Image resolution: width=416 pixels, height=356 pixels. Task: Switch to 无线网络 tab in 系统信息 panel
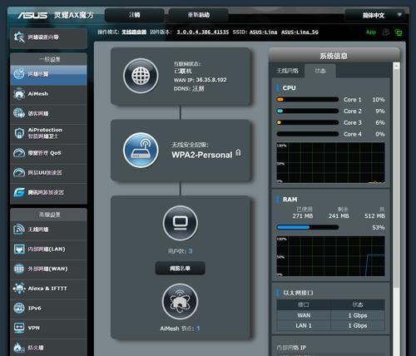tap(287, 71)
